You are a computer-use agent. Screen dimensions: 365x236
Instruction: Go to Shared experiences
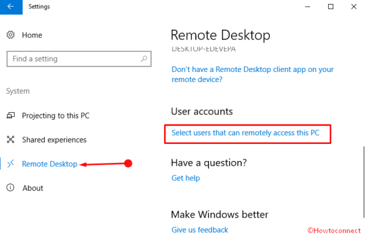tap(54, 140)
